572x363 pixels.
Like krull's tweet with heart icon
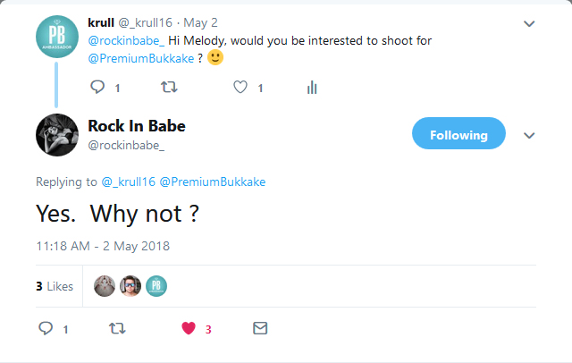pyautogui.click(x=240, y=87)
